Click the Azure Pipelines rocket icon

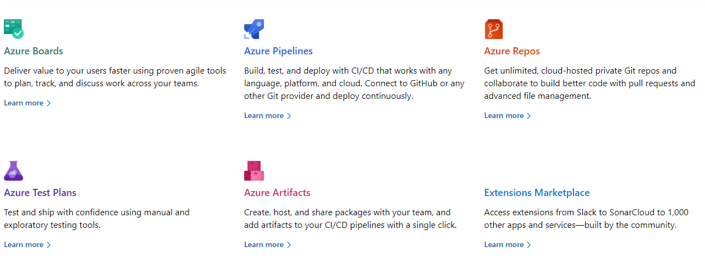(x=254, y=29)
